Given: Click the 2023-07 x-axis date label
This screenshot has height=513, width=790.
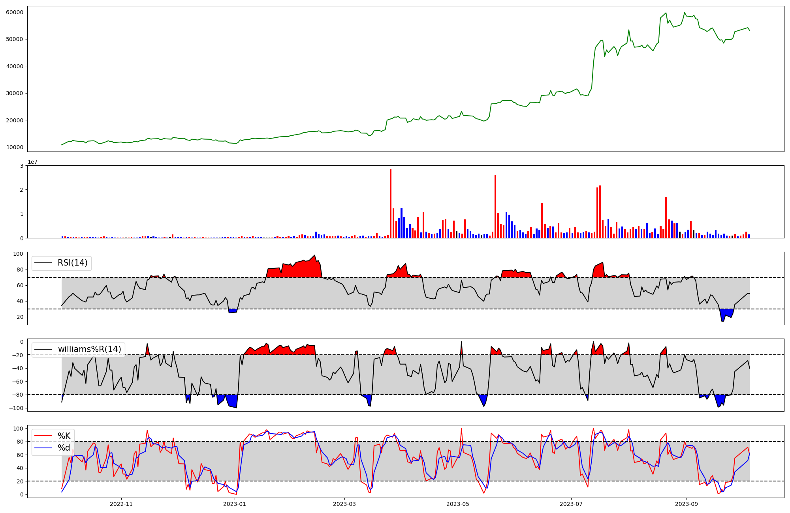Looking at the screenshot, I should 571,504.
